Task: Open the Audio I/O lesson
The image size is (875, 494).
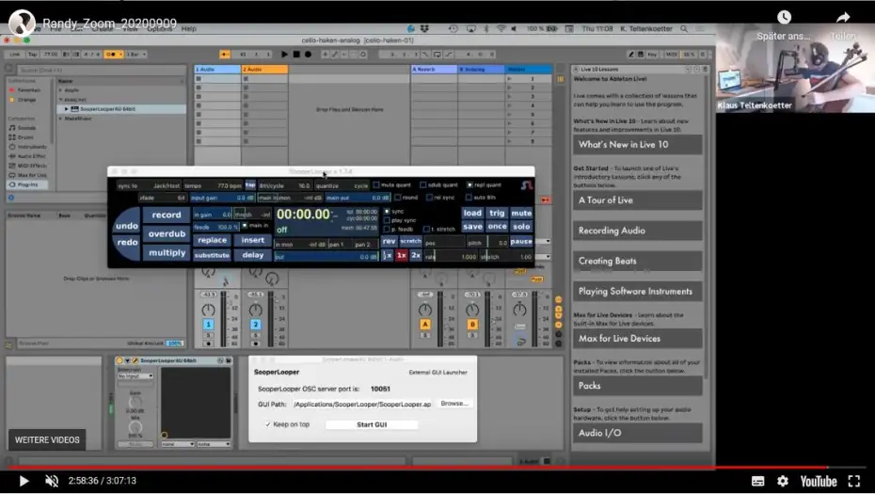Action: (x=637, y=433)
